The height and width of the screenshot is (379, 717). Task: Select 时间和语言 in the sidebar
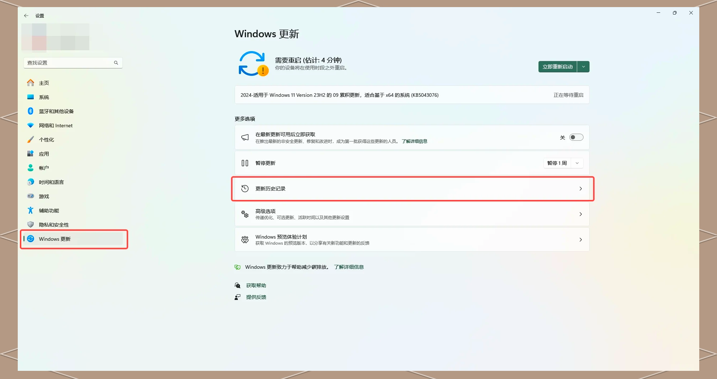click(x=73, y=182)
